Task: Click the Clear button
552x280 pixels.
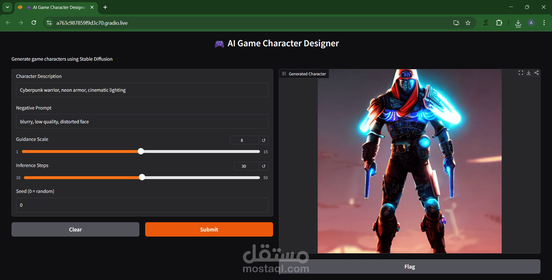Action: [x=75, y=229]
